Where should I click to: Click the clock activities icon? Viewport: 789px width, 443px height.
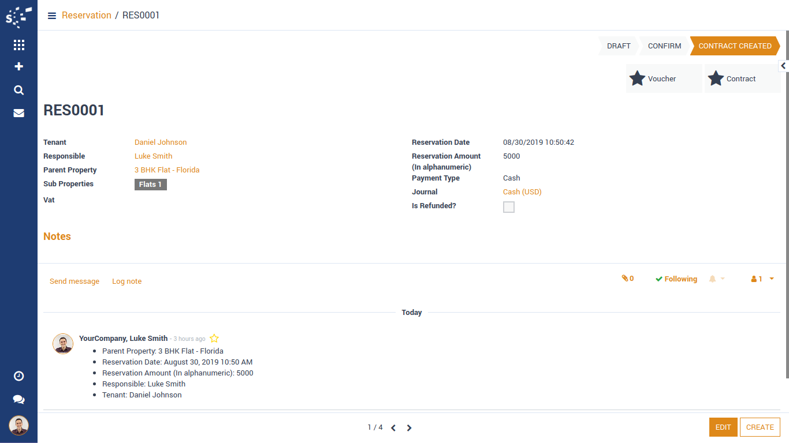[18, 376]
